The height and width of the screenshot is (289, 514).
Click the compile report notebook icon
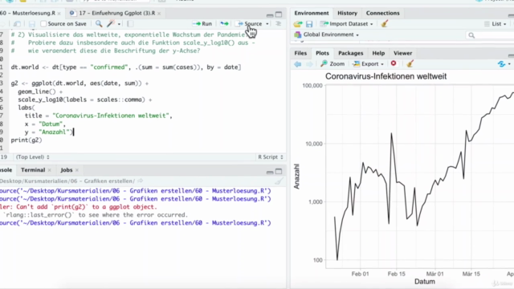(x=130, y=23)
